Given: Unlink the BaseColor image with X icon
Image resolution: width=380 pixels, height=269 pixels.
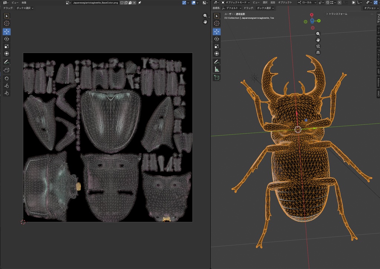Looking at the screenshot, I should coord(134,3).
